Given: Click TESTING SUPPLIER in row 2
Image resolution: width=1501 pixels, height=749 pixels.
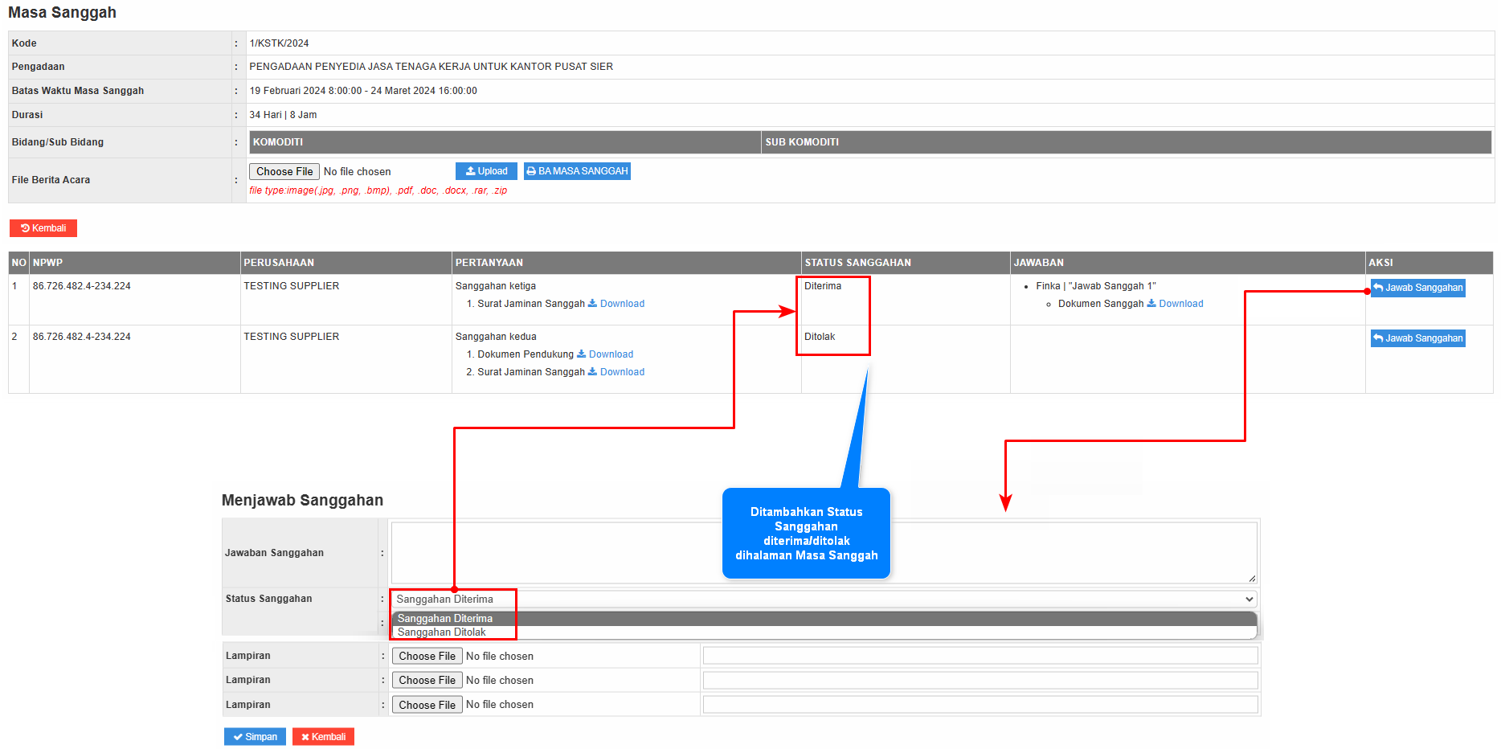Looking at the screenshot, I should click(x=291, y=337).
